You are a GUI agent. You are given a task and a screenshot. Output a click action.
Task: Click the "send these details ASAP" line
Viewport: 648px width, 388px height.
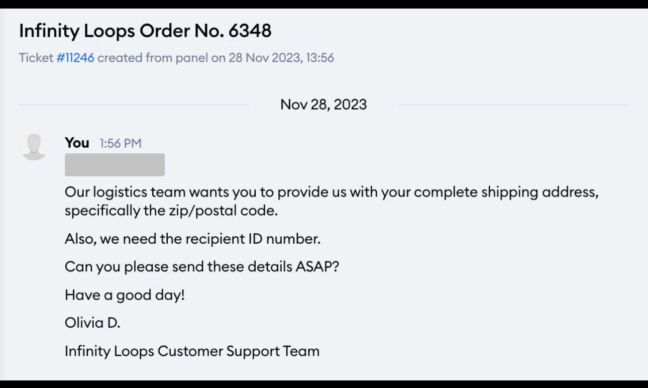[x=202, y=266]
